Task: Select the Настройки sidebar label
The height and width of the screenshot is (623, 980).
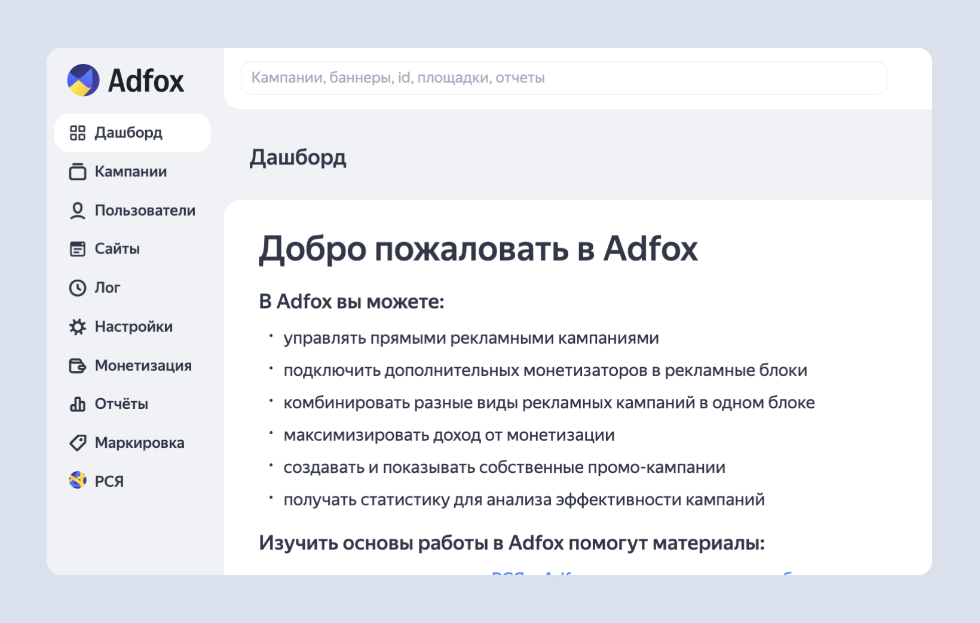Action: click(134, 326)
